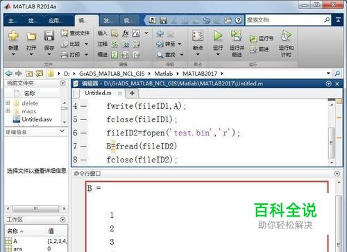The width and height of the screenshot is (347, 252).
Task: Open the dropdown arrow under 运行
Action: click(218, 54)
